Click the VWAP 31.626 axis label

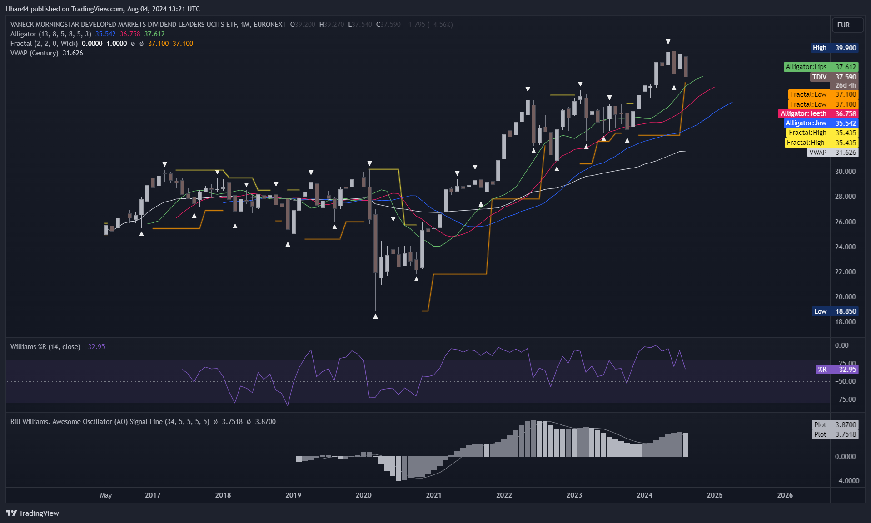[833, 152]
